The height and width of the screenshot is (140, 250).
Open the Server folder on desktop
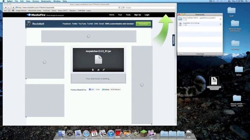[x=239, y=71]
